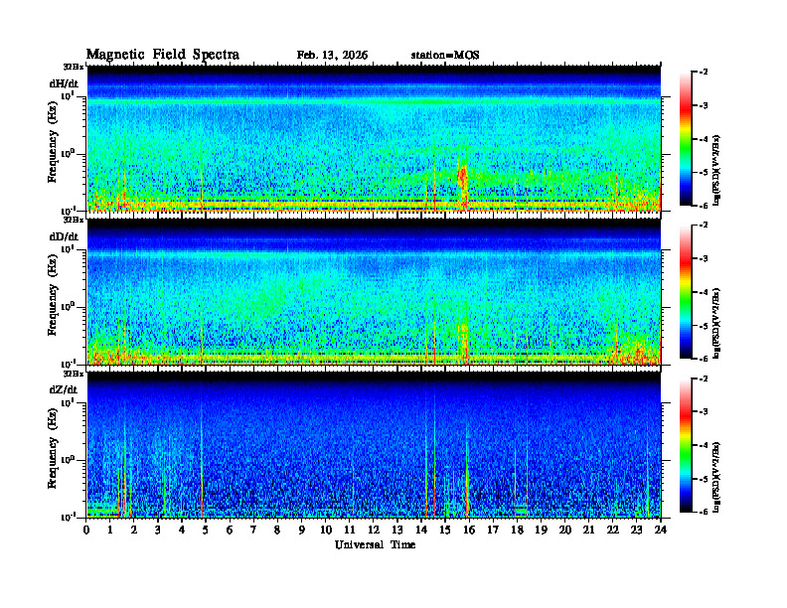Click the '-2' tick on dH/dt color scale

coord(704,73)
